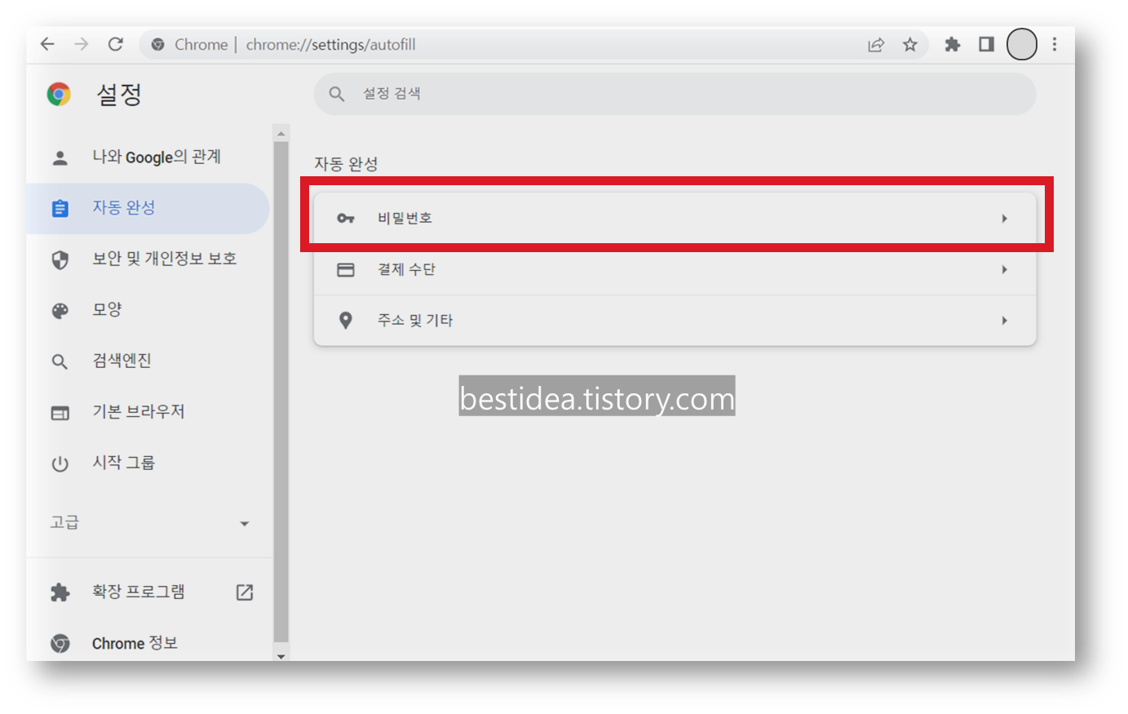1128x714 pixels.
Task: Click the magnifier icon in the settings search
Action: tap(337, 94)
